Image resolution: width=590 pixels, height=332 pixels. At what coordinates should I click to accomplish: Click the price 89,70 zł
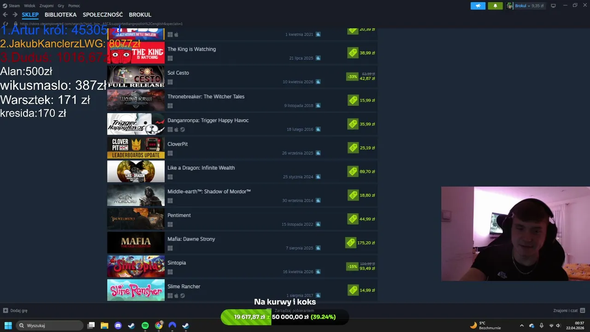tap(367, 172)
